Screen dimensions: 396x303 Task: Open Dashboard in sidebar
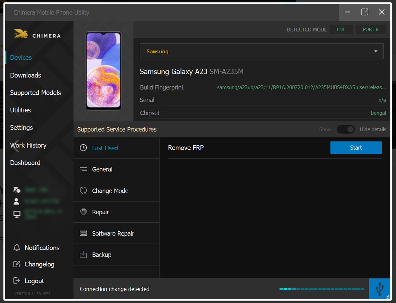[x=25, y=163]
